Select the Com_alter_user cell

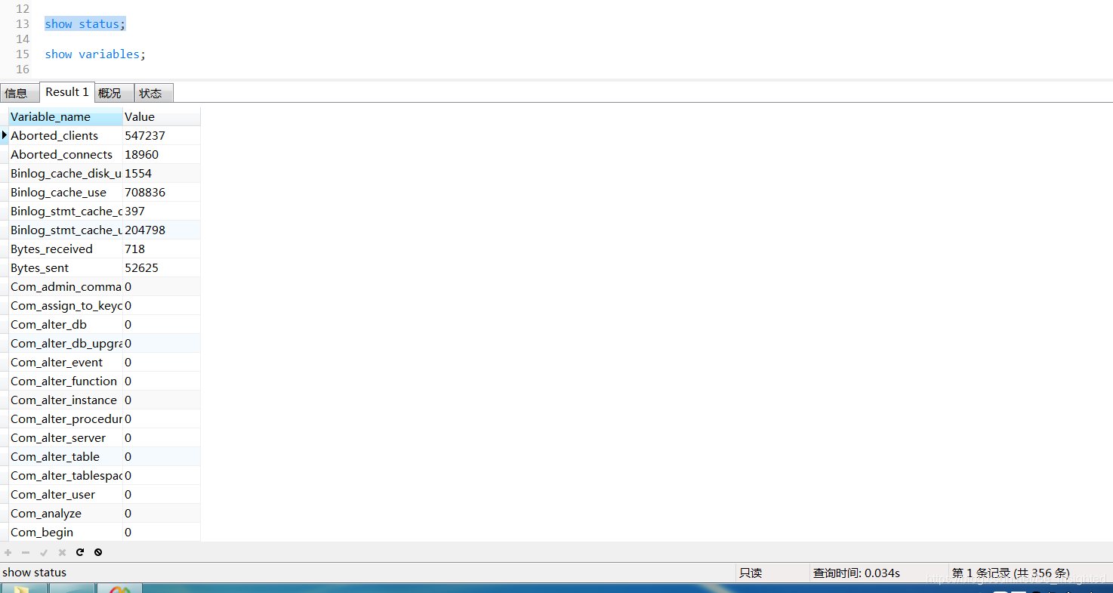coord(66,494)
